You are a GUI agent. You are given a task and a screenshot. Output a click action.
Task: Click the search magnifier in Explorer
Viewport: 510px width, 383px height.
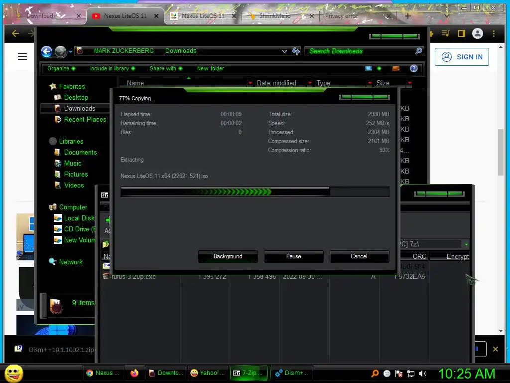tap(418, 51)
